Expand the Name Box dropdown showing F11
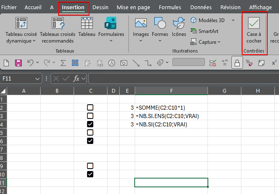 (x=37, y=78)
